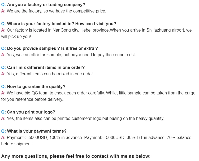
Task: Click the "How to gurantee the quality?" question
Action: pos(36,86)
